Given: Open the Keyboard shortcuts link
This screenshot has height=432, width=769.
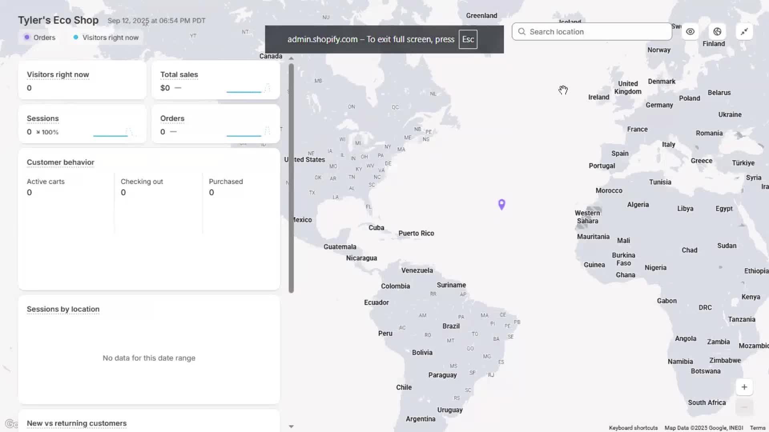Looking at the screenshot, I should (633, 428).
